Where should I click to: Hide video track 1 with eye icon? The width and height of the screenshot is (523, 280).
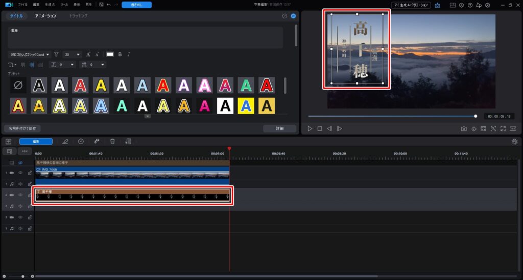point(20,173)
